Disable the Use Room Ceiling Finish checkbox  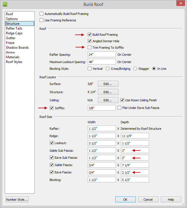click(122, 100)
